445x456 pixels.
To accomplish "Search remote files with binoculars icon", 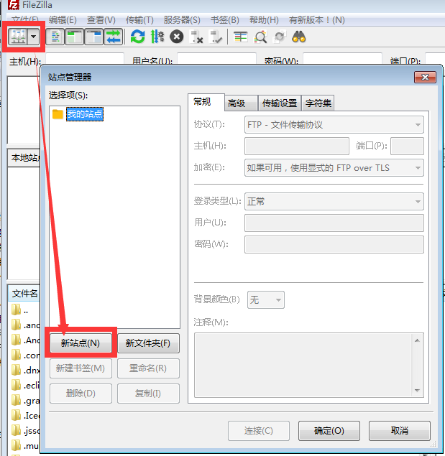I will [x=299, y=37].
